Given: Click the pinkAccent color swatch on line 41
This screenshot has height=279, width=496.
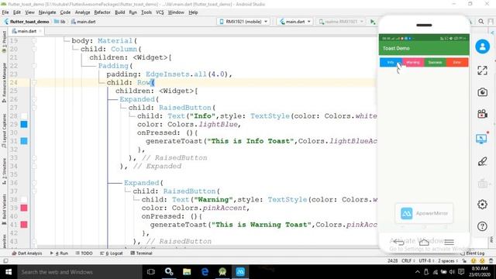Looking at the screenshot, I should [24, 225].
